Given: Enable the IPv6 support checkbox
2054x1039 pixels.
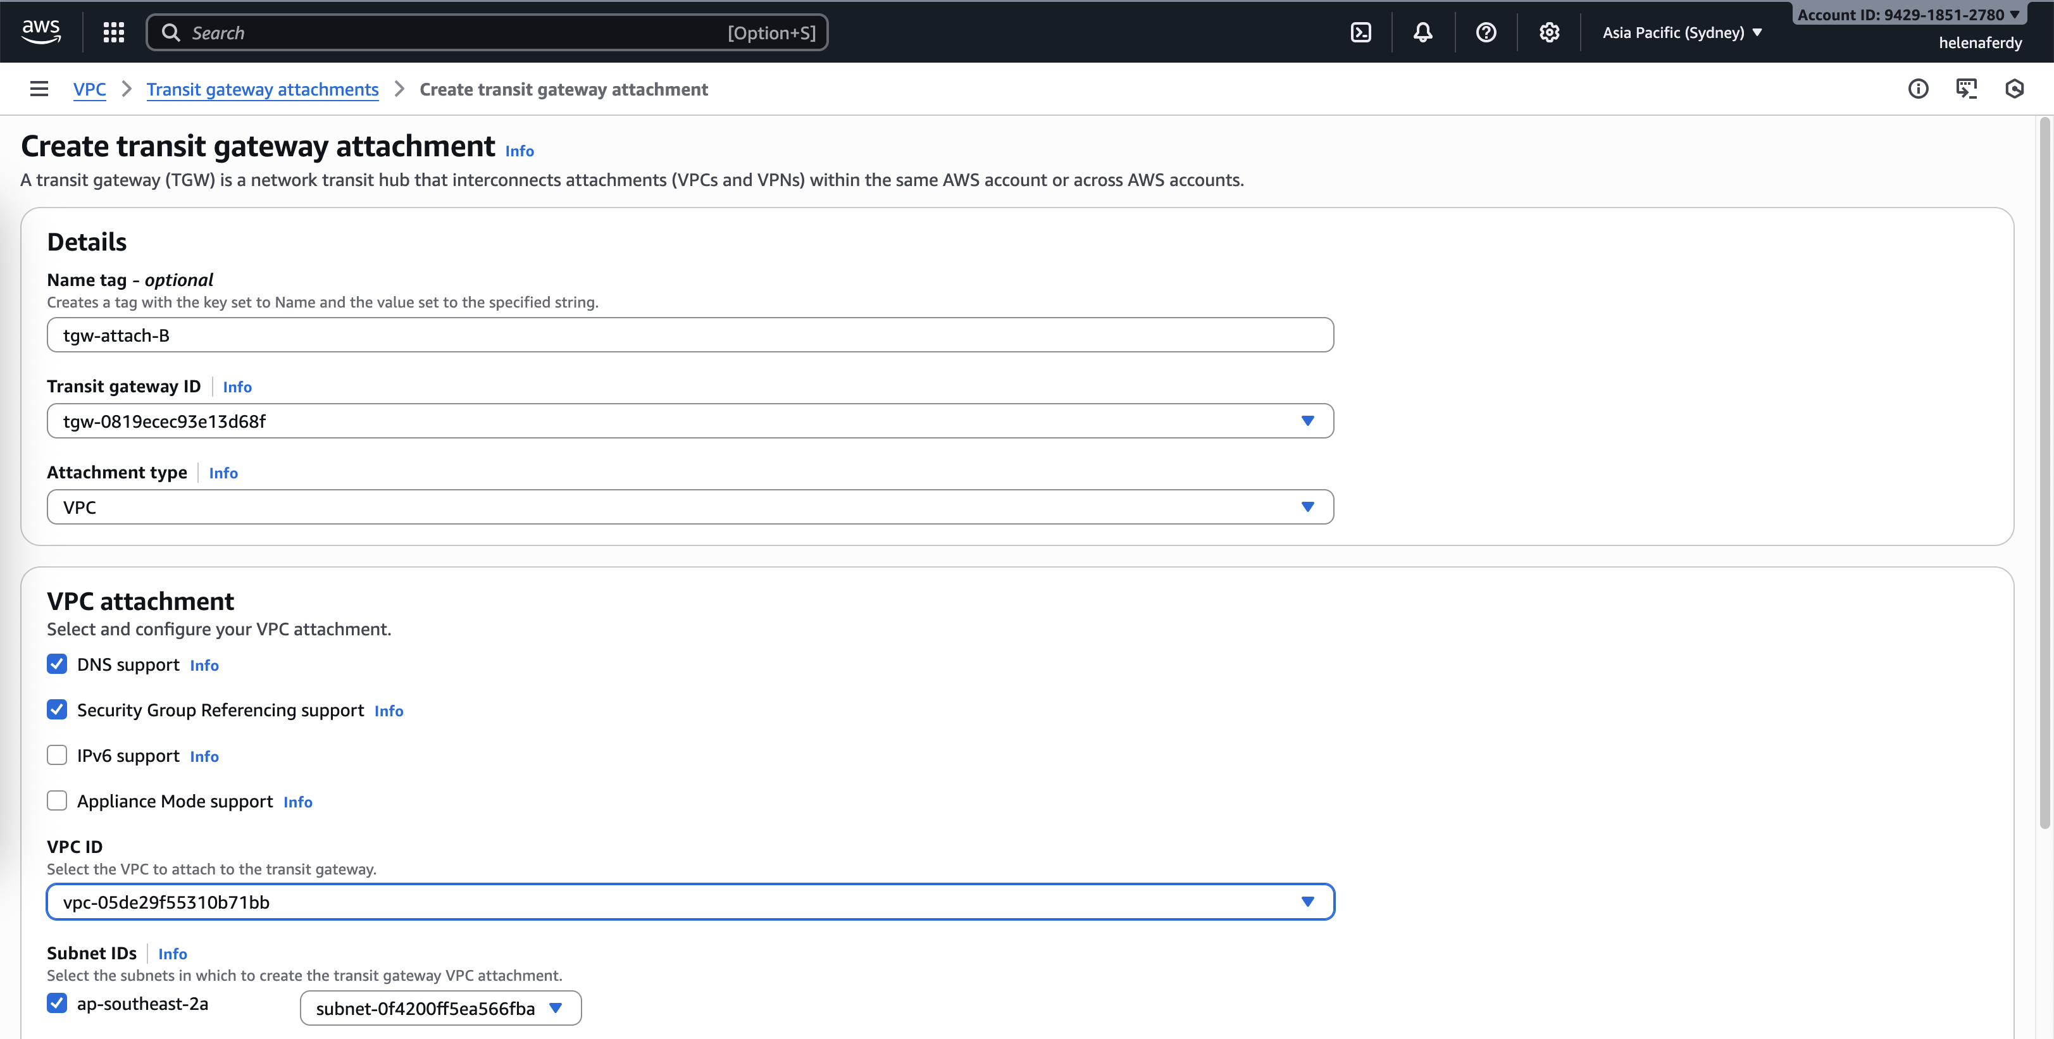Looking at the screenshot, I should [x=56, y=755].
